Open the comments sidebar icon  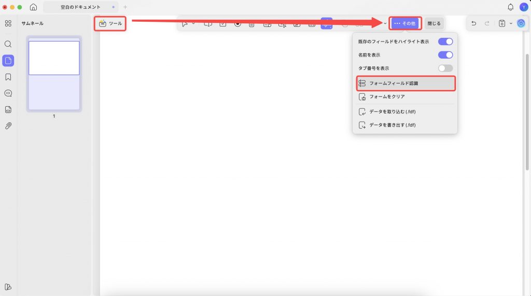point(8,93)
